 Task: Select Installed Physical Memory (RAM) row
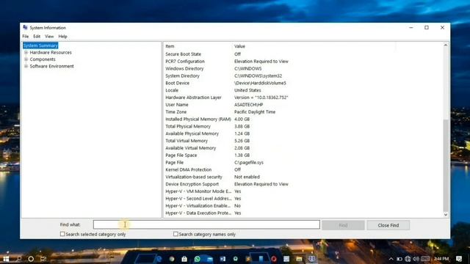[303, 119]
